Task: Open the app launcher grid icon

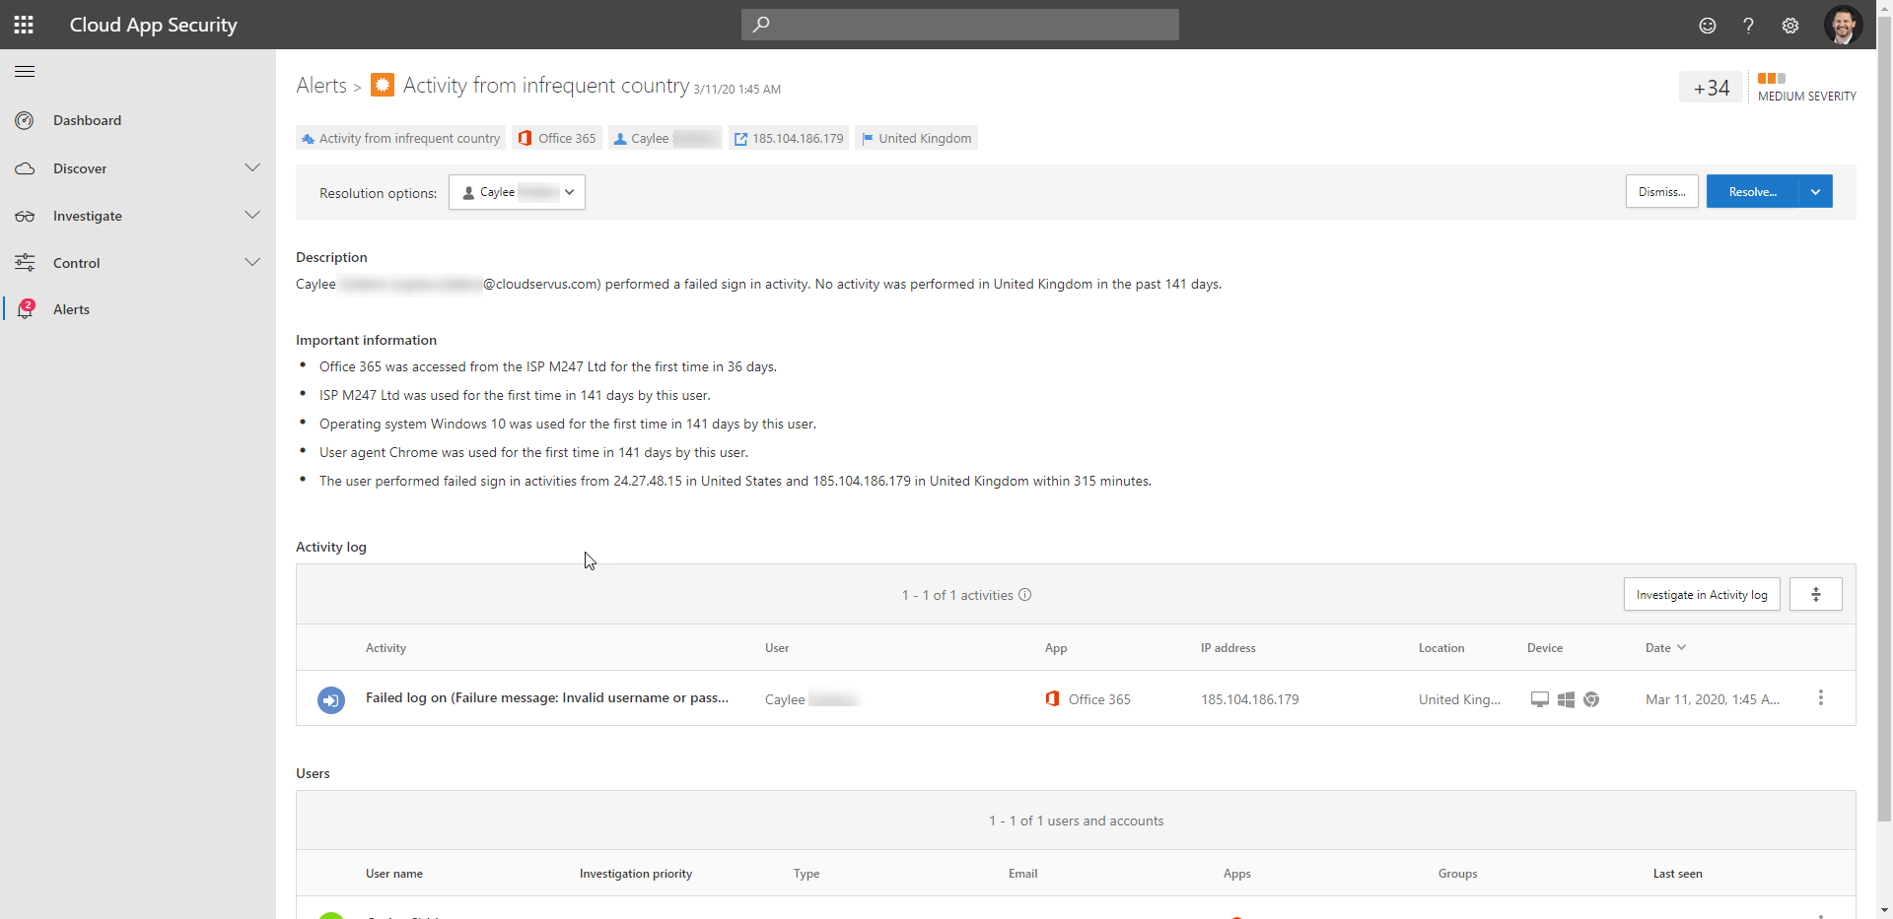Action: pyautogui.click(x=24, y=25)
